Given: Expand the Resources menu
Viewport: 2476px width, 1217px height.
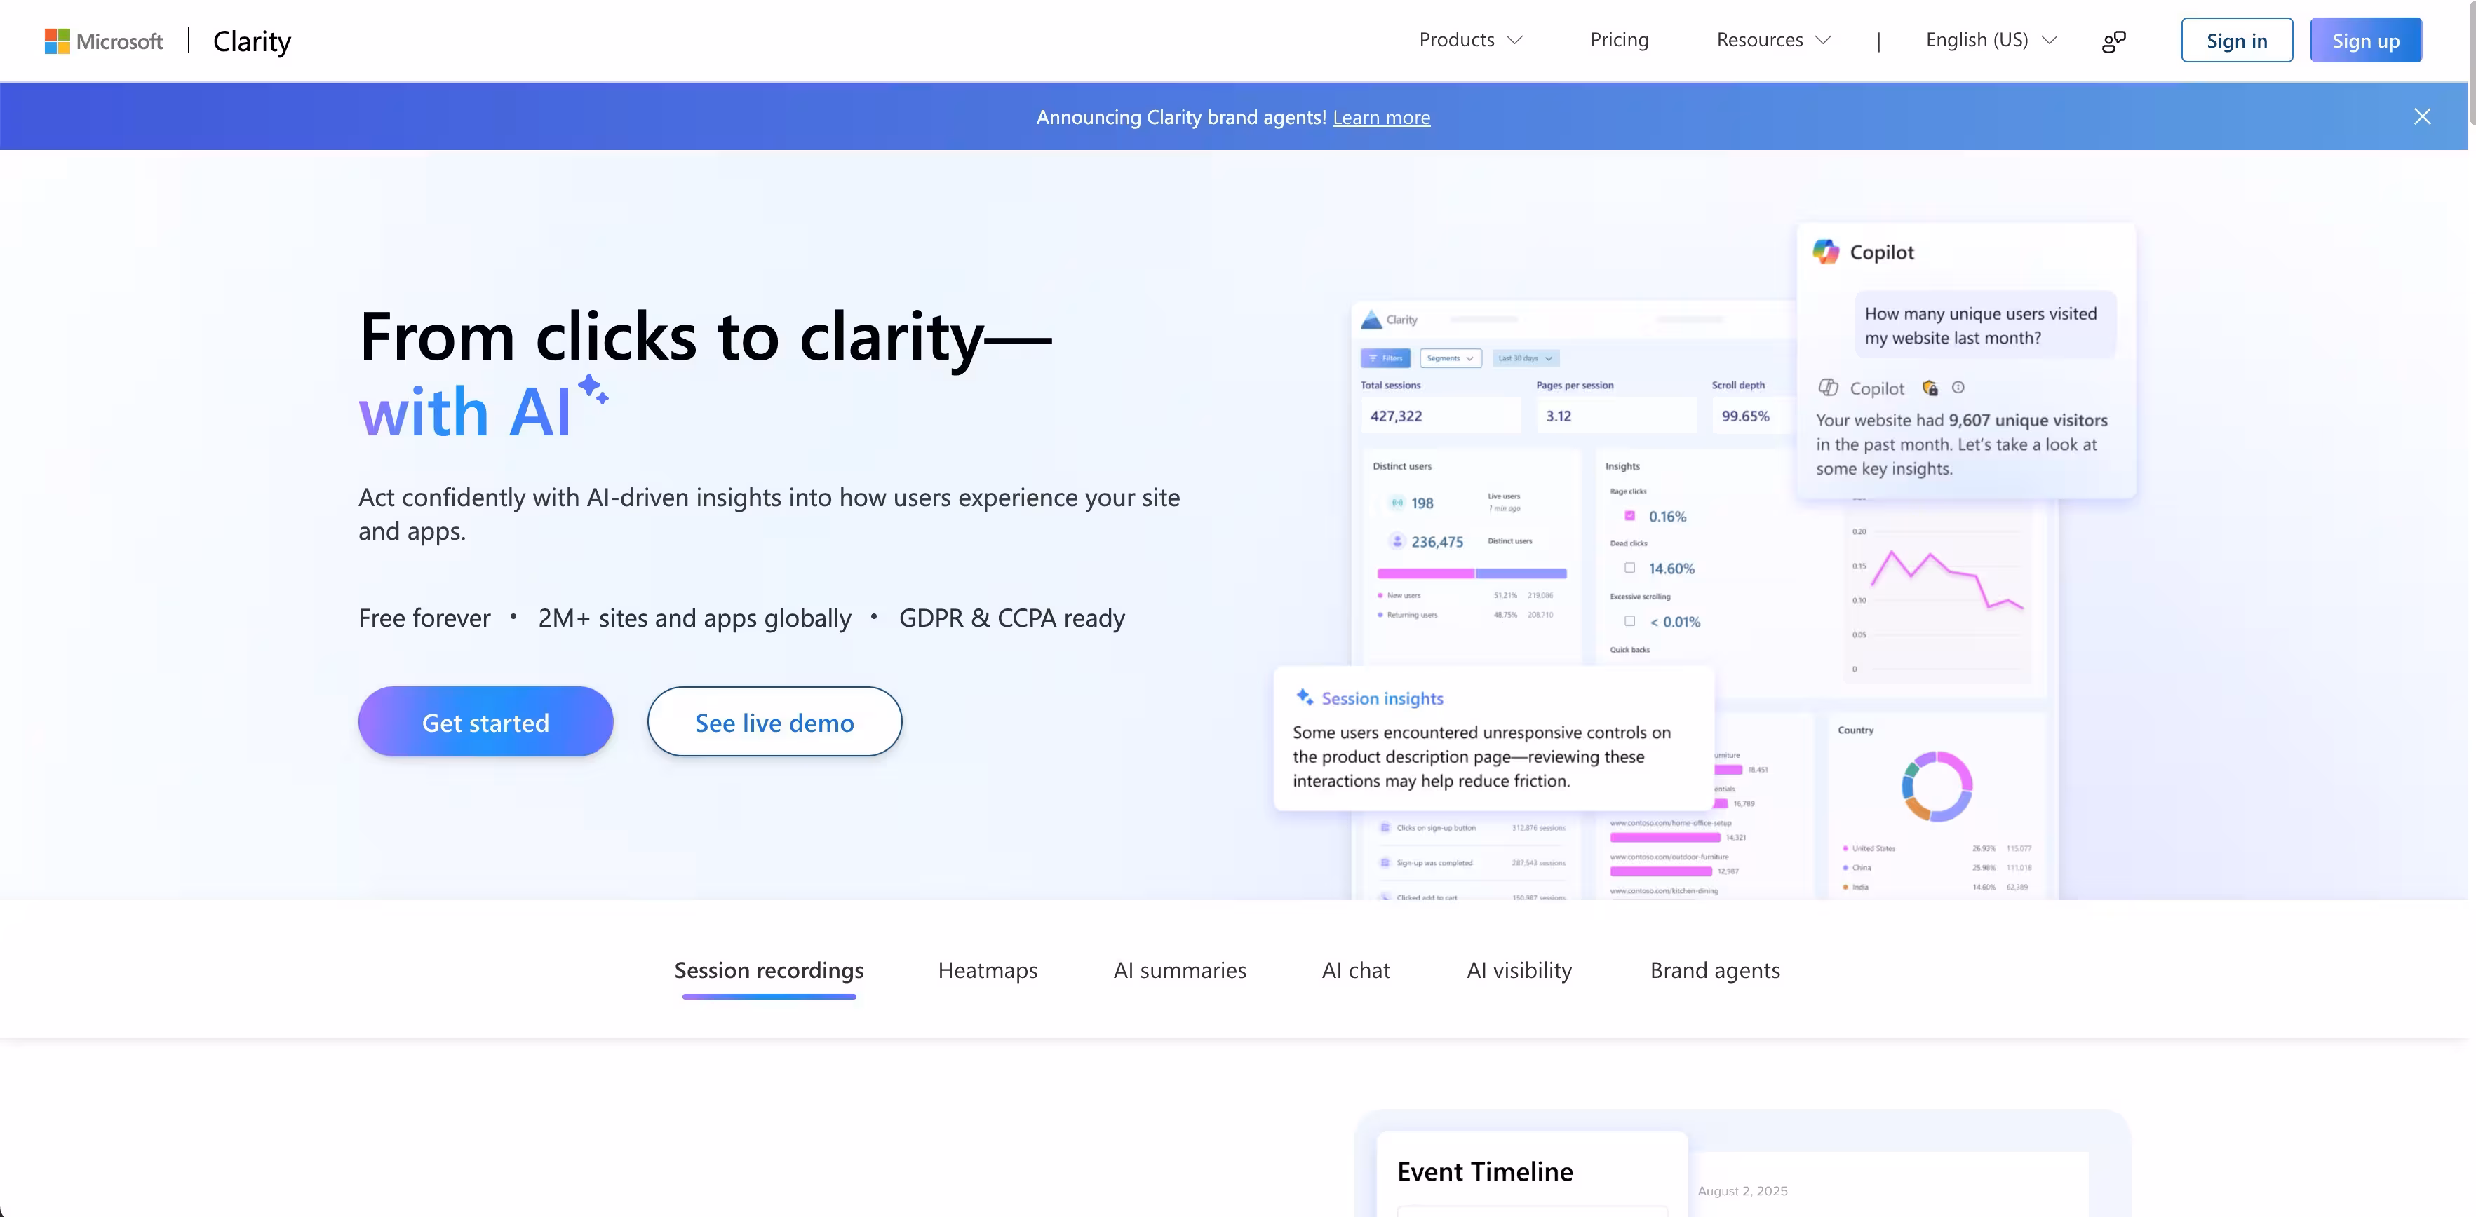Looking at the screenshot, I should click(x=1773, y=41).
